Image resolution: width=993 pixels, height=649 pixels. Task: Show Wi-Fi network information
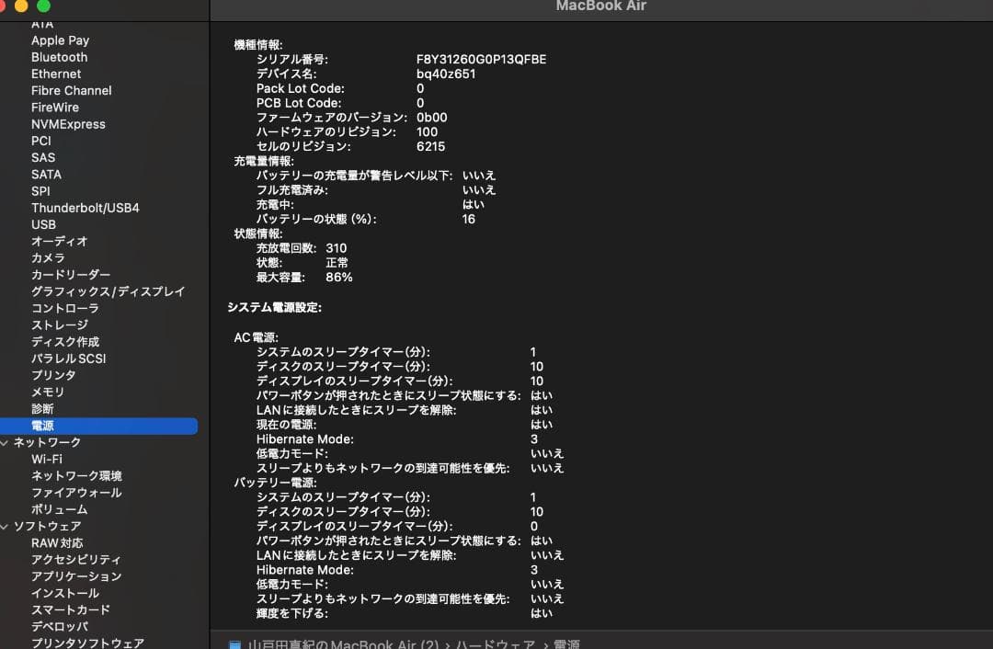click(47, 459)
